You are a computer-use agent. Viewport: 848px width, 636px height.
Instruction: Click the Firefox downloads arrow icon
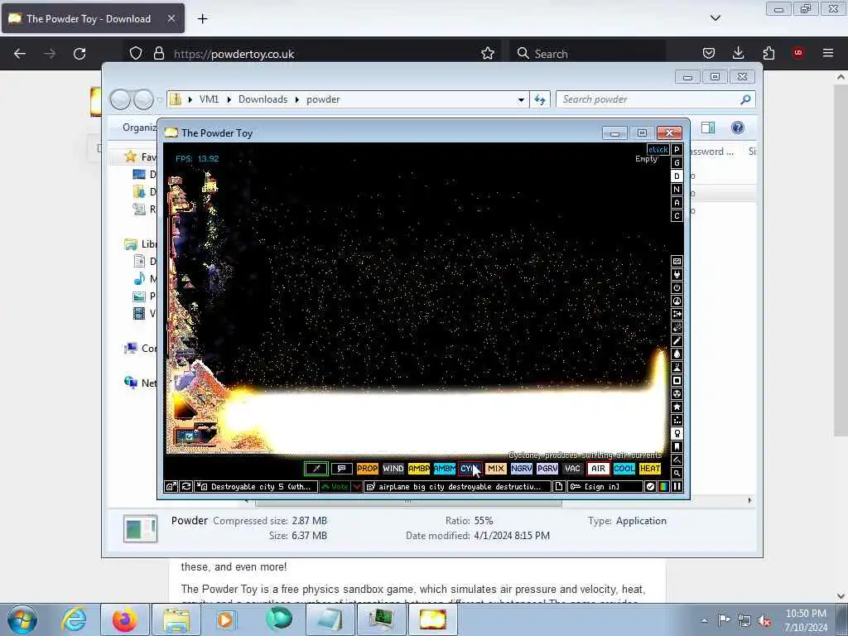(738, 53)
